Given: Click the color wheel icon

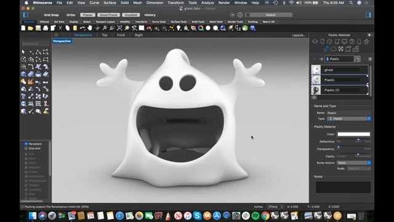Looking at the screenshot, I should [201, 28].
